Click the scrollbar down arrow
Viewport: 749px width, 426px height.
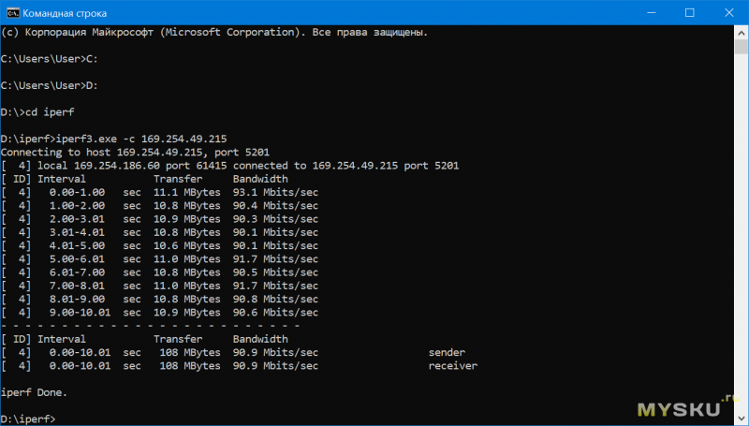[741, 419]
